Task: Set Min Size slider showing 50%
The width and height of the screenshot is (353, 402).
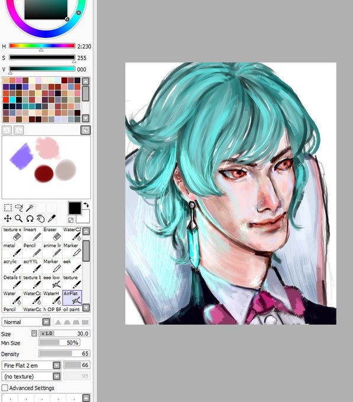Action: click(x=60, y=342)
